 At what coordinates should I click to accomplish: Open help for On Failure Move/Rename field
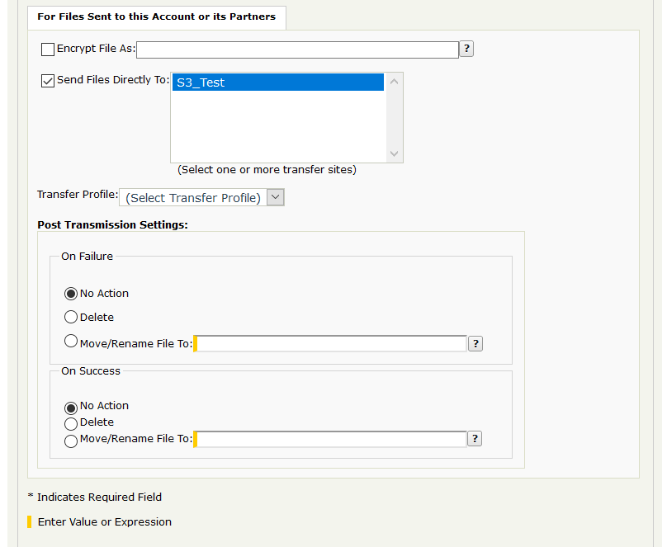[475, 343]
